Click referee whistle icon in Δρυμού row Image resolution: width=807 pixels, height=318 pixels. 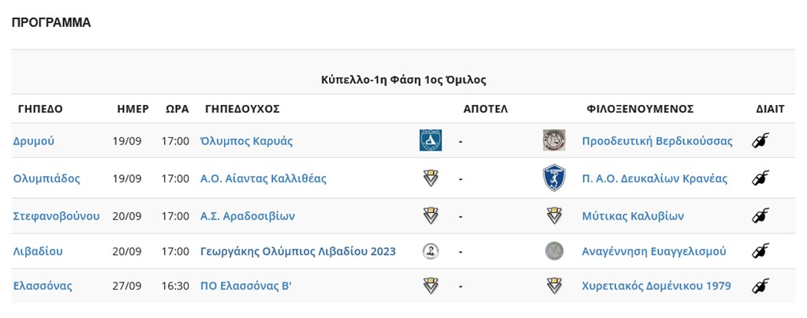tap(760, 140)
